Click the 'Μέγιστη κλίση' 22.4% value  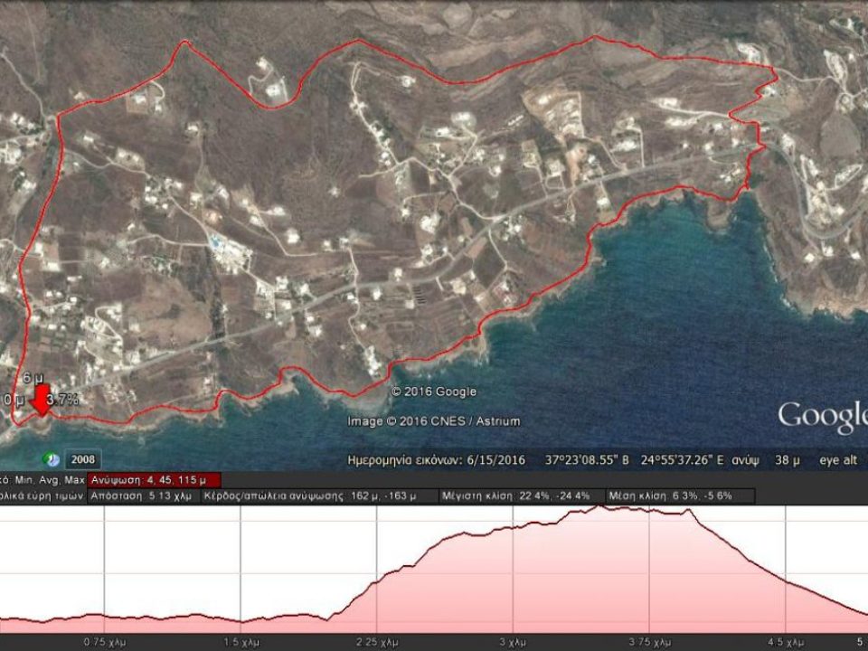[x=533, y=496]
